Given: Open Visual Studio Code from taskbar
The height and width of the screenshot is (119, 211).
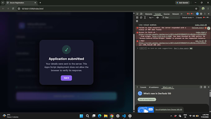Looking at the screenshot, I should click(124, 116).
